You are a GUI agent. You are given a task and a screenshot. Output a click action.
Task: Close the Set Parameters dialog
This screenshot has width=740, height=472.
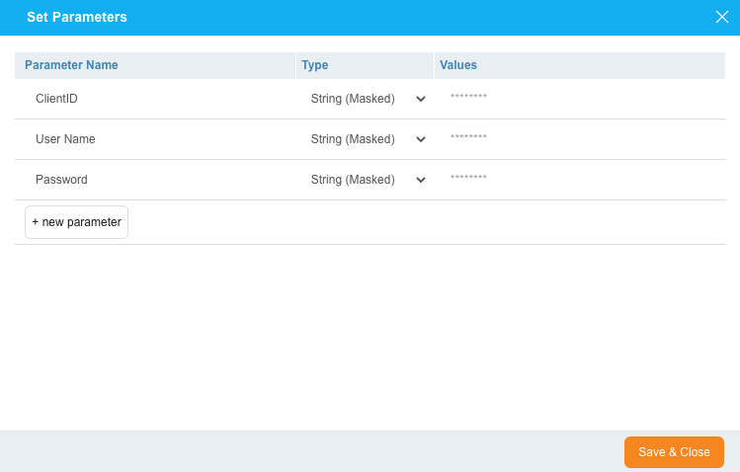(x=721, y=17)
